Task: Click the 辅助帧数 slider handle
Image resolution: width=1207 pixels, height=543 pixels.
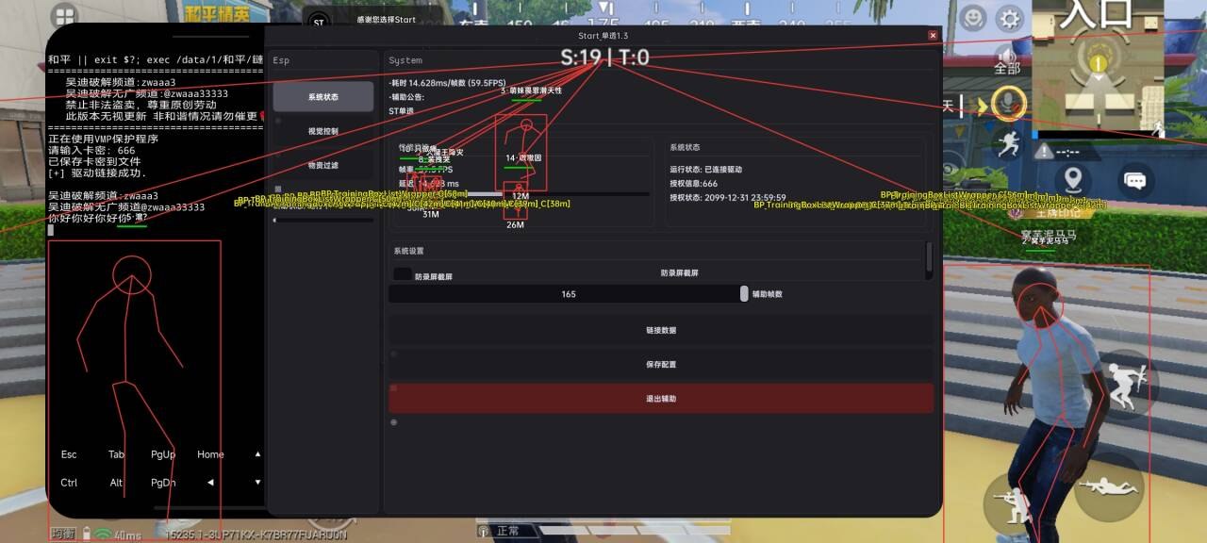Action: point(744,294)
